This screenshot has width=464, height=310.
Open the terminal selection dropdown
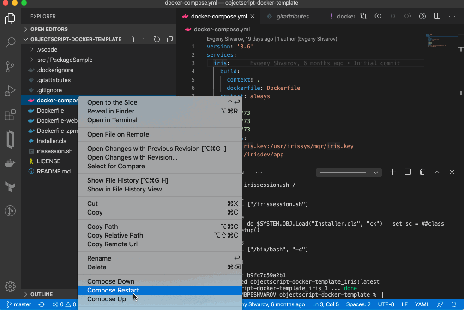(349, 172)
